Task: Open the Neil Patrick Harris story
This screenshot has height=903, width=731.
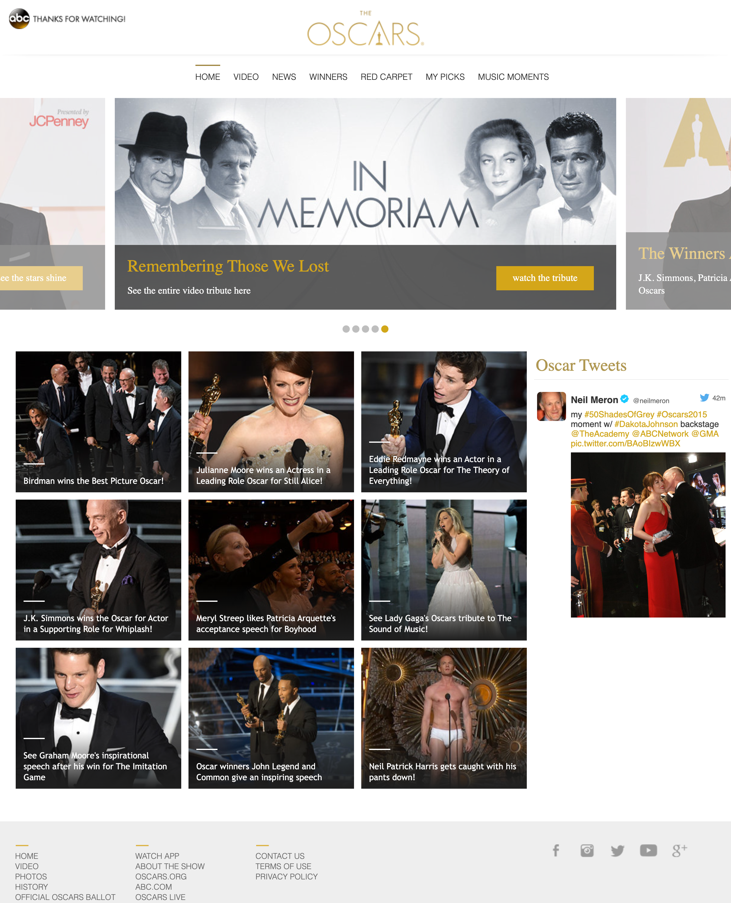Action: coord(444,718)
